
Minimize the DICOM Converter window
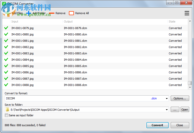tap(170, 3)
